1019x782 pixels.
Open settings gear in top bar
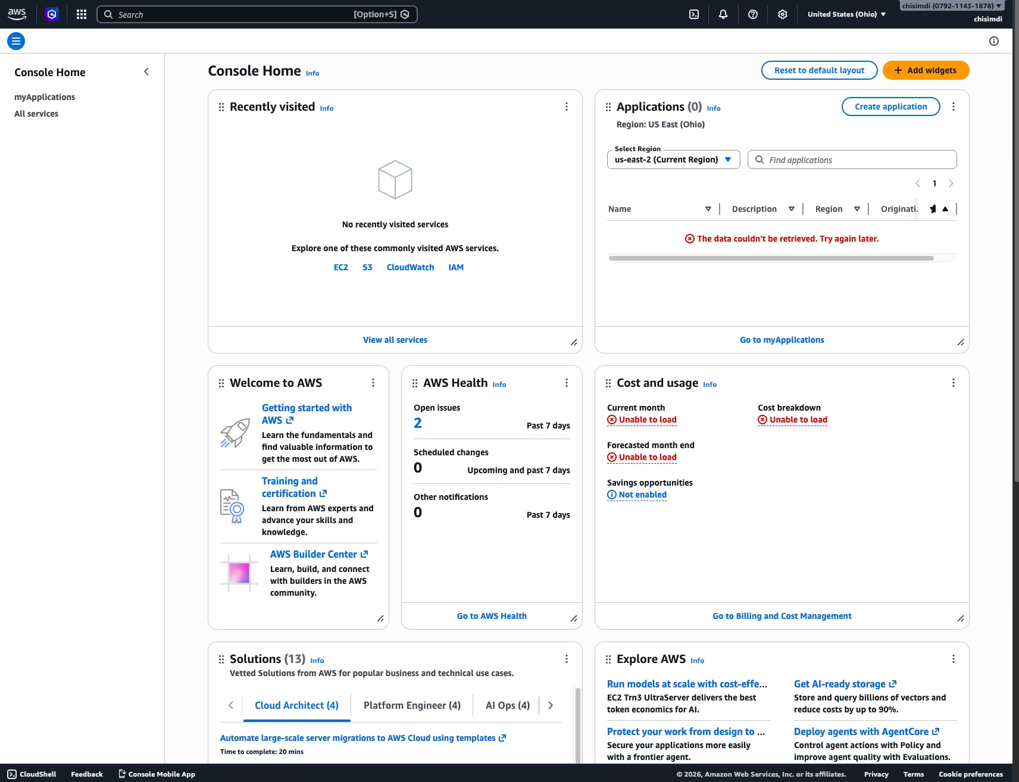click(x=783, y=14)
